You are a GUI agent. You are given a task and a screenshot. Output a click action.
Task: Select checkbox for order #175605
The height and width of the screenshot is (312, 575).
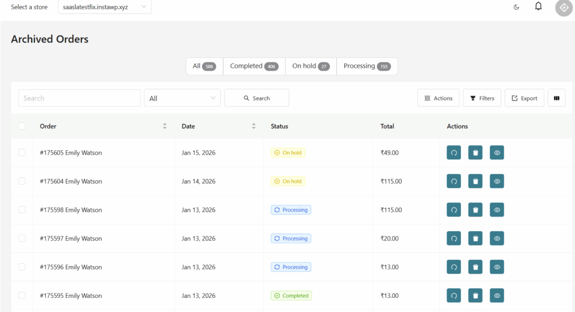pos(22,153)
